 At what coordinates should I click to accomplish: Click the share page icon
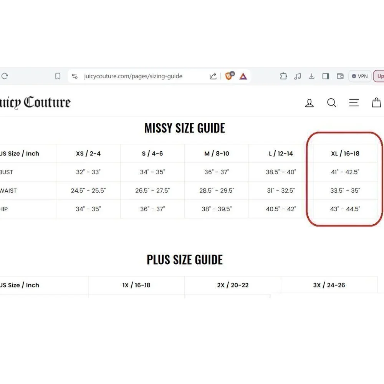tap(213, 76)
